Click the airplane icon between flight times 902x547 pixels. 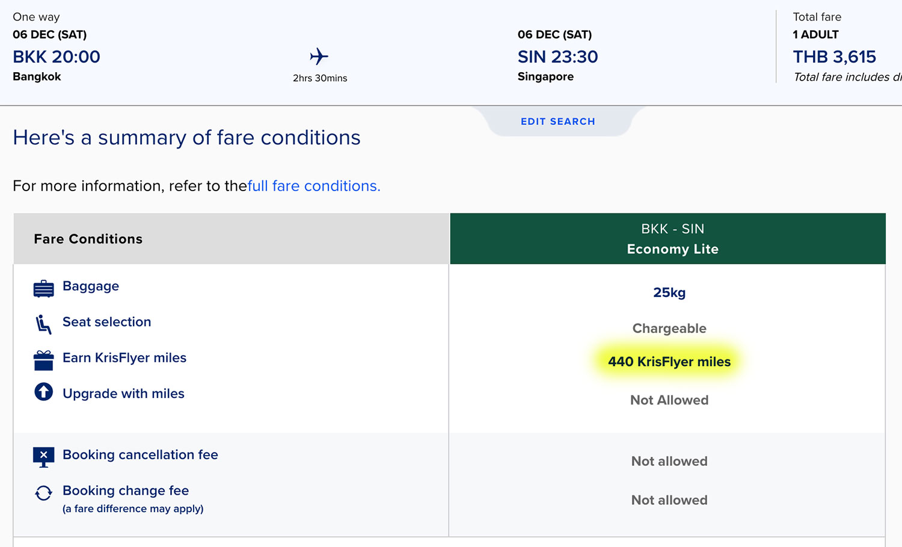coord(319,57)
